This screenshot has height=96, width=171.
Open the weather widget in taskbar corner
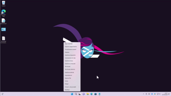point(3,94)
